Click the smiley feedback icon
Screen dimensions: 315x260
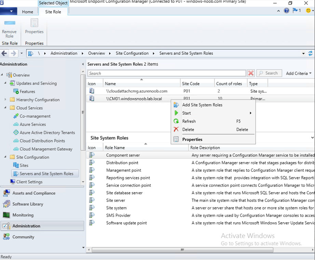pyautogui.click(x=308, y=10)
